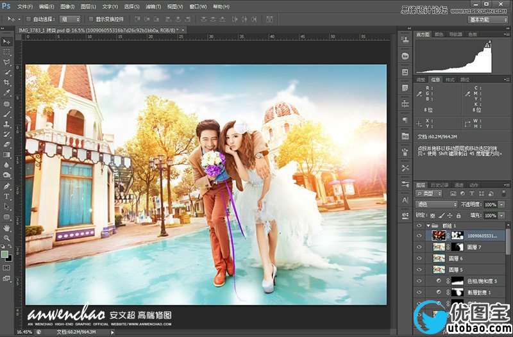Screen dimensions: 513x337
Task: Select the Crop tool
Action: [6, 83]
